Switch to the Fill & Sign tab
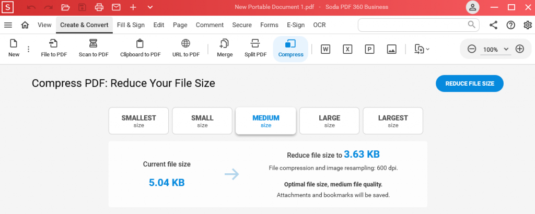Image resolution: width=535 pixels, height=214 pixels. (x=131, y=25)
